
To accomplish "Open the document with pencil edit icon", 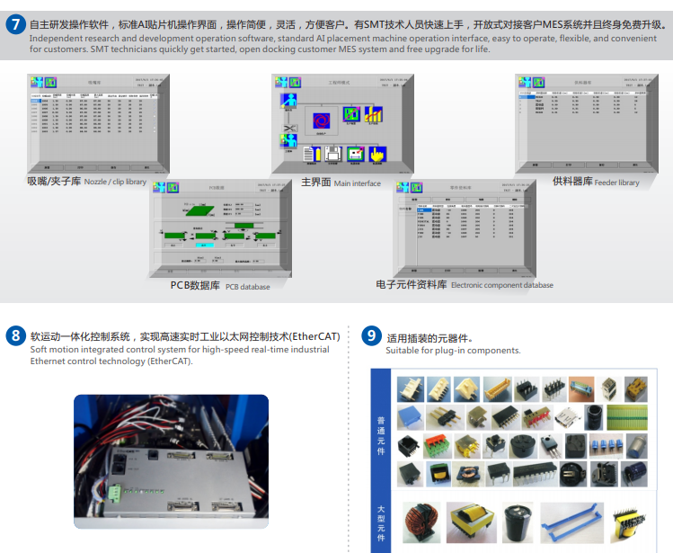I will click(x=311, y=154).
